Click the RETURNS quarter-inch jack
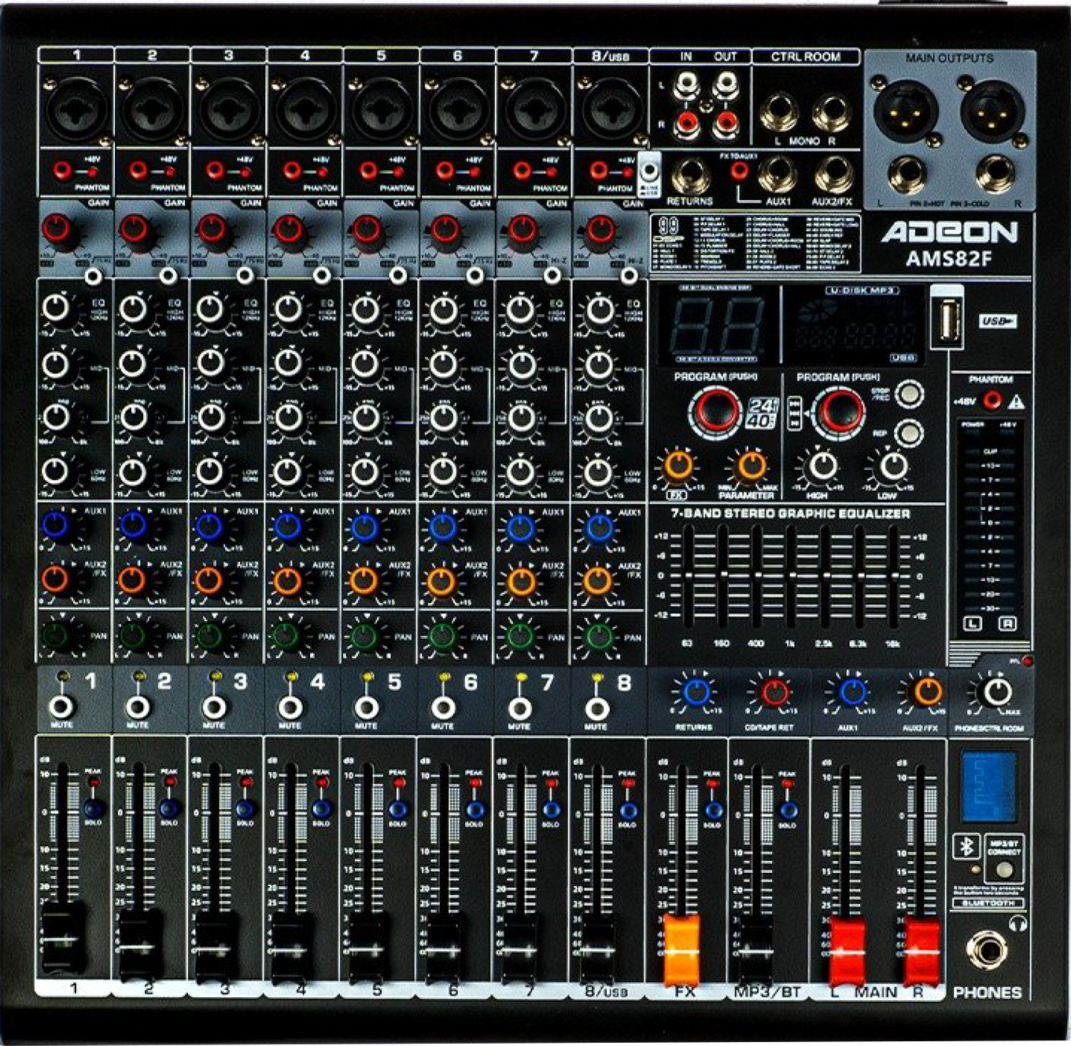Screen dimensions: 1071x1046 click(690, 176)
